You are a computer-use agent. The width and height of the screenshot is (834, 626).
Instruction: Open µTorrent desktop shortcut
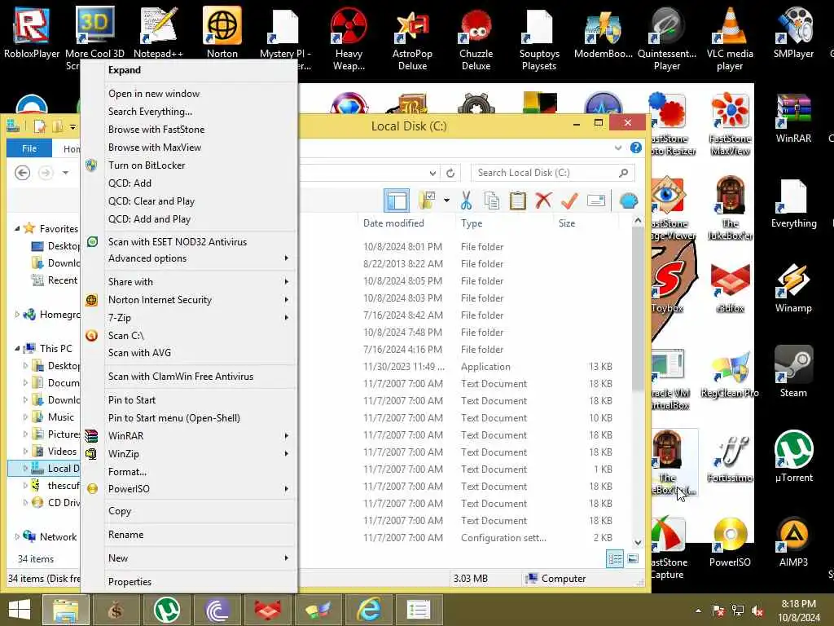793,456
